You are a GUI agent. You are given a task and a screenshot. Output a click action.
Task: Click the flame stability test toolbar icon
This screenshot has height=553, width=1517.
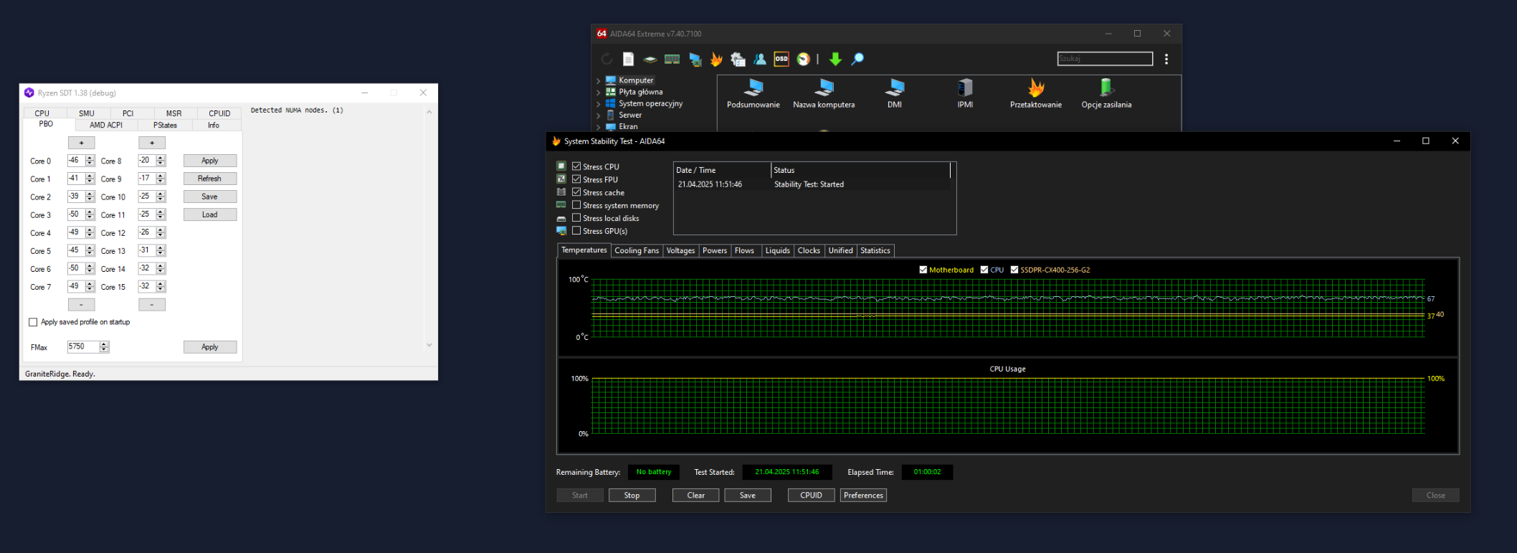[715, 60]
